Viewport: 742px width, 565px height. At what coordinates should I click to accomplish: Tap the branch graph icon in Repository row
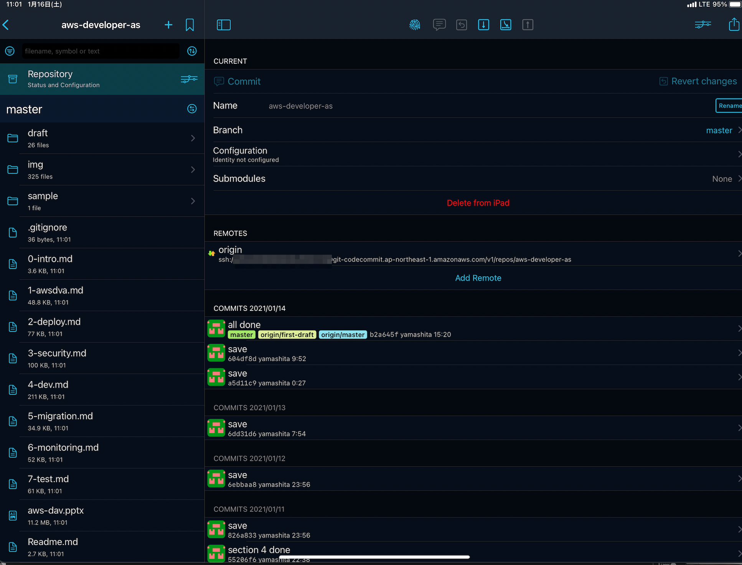click(189, 79)
